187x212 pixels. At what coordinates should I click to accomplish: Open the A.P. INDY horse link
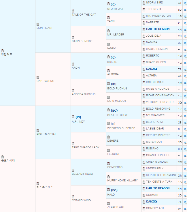coord(79,122)
